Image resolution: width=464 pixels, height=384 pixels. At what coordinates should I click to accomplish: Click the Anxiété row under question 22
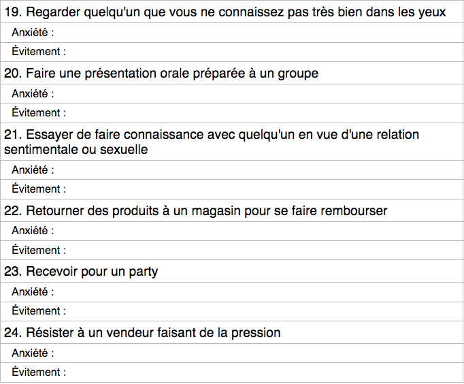click(232, 231)
